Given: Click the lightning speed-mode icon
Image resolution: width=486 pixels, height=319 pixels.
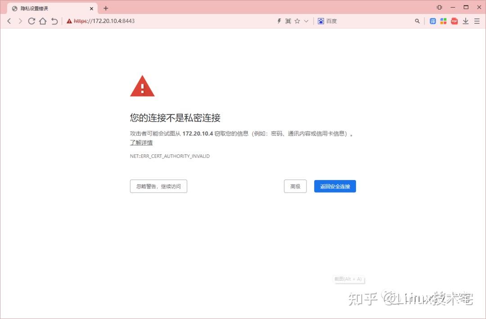Looking at the screenshot, I should 279,21.
